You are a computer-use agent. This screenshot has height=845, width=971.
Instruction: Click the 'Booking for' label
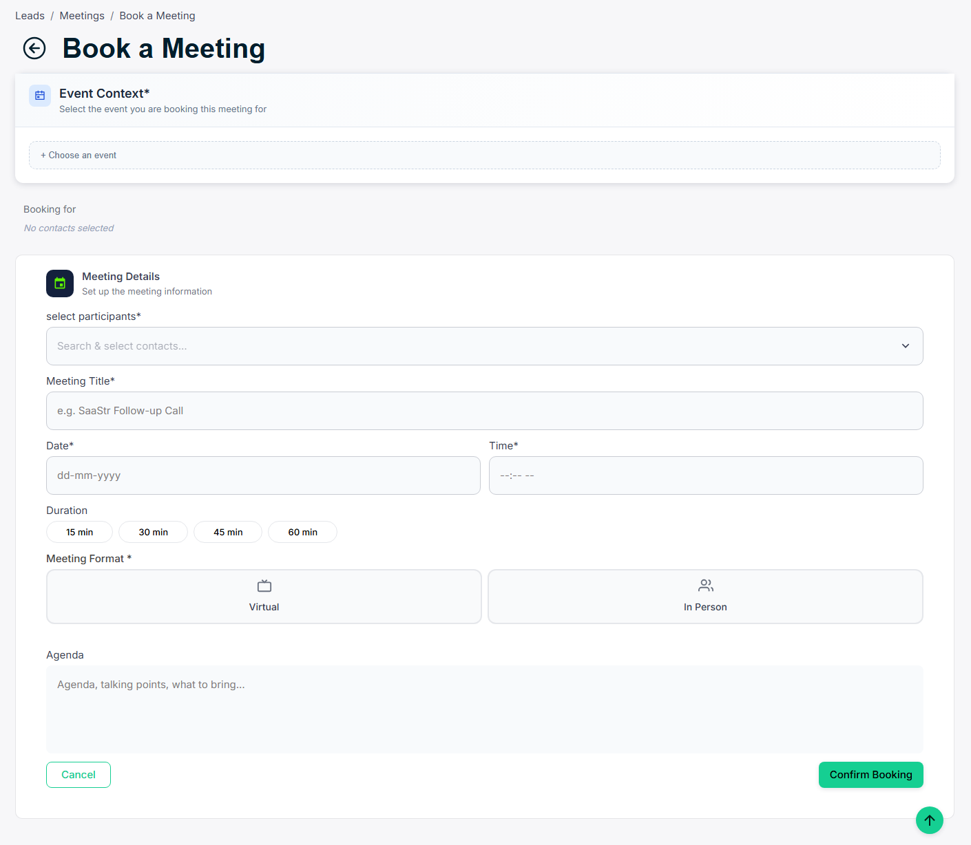pos(50,209)
